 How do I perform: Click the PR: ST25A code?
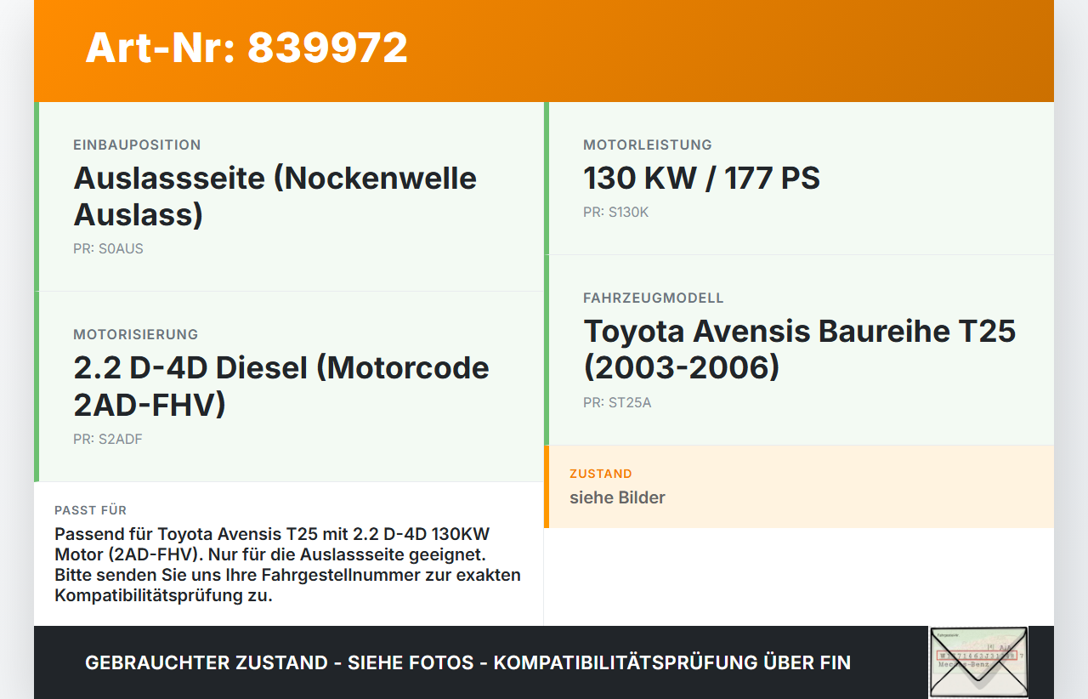coord(617,403)
